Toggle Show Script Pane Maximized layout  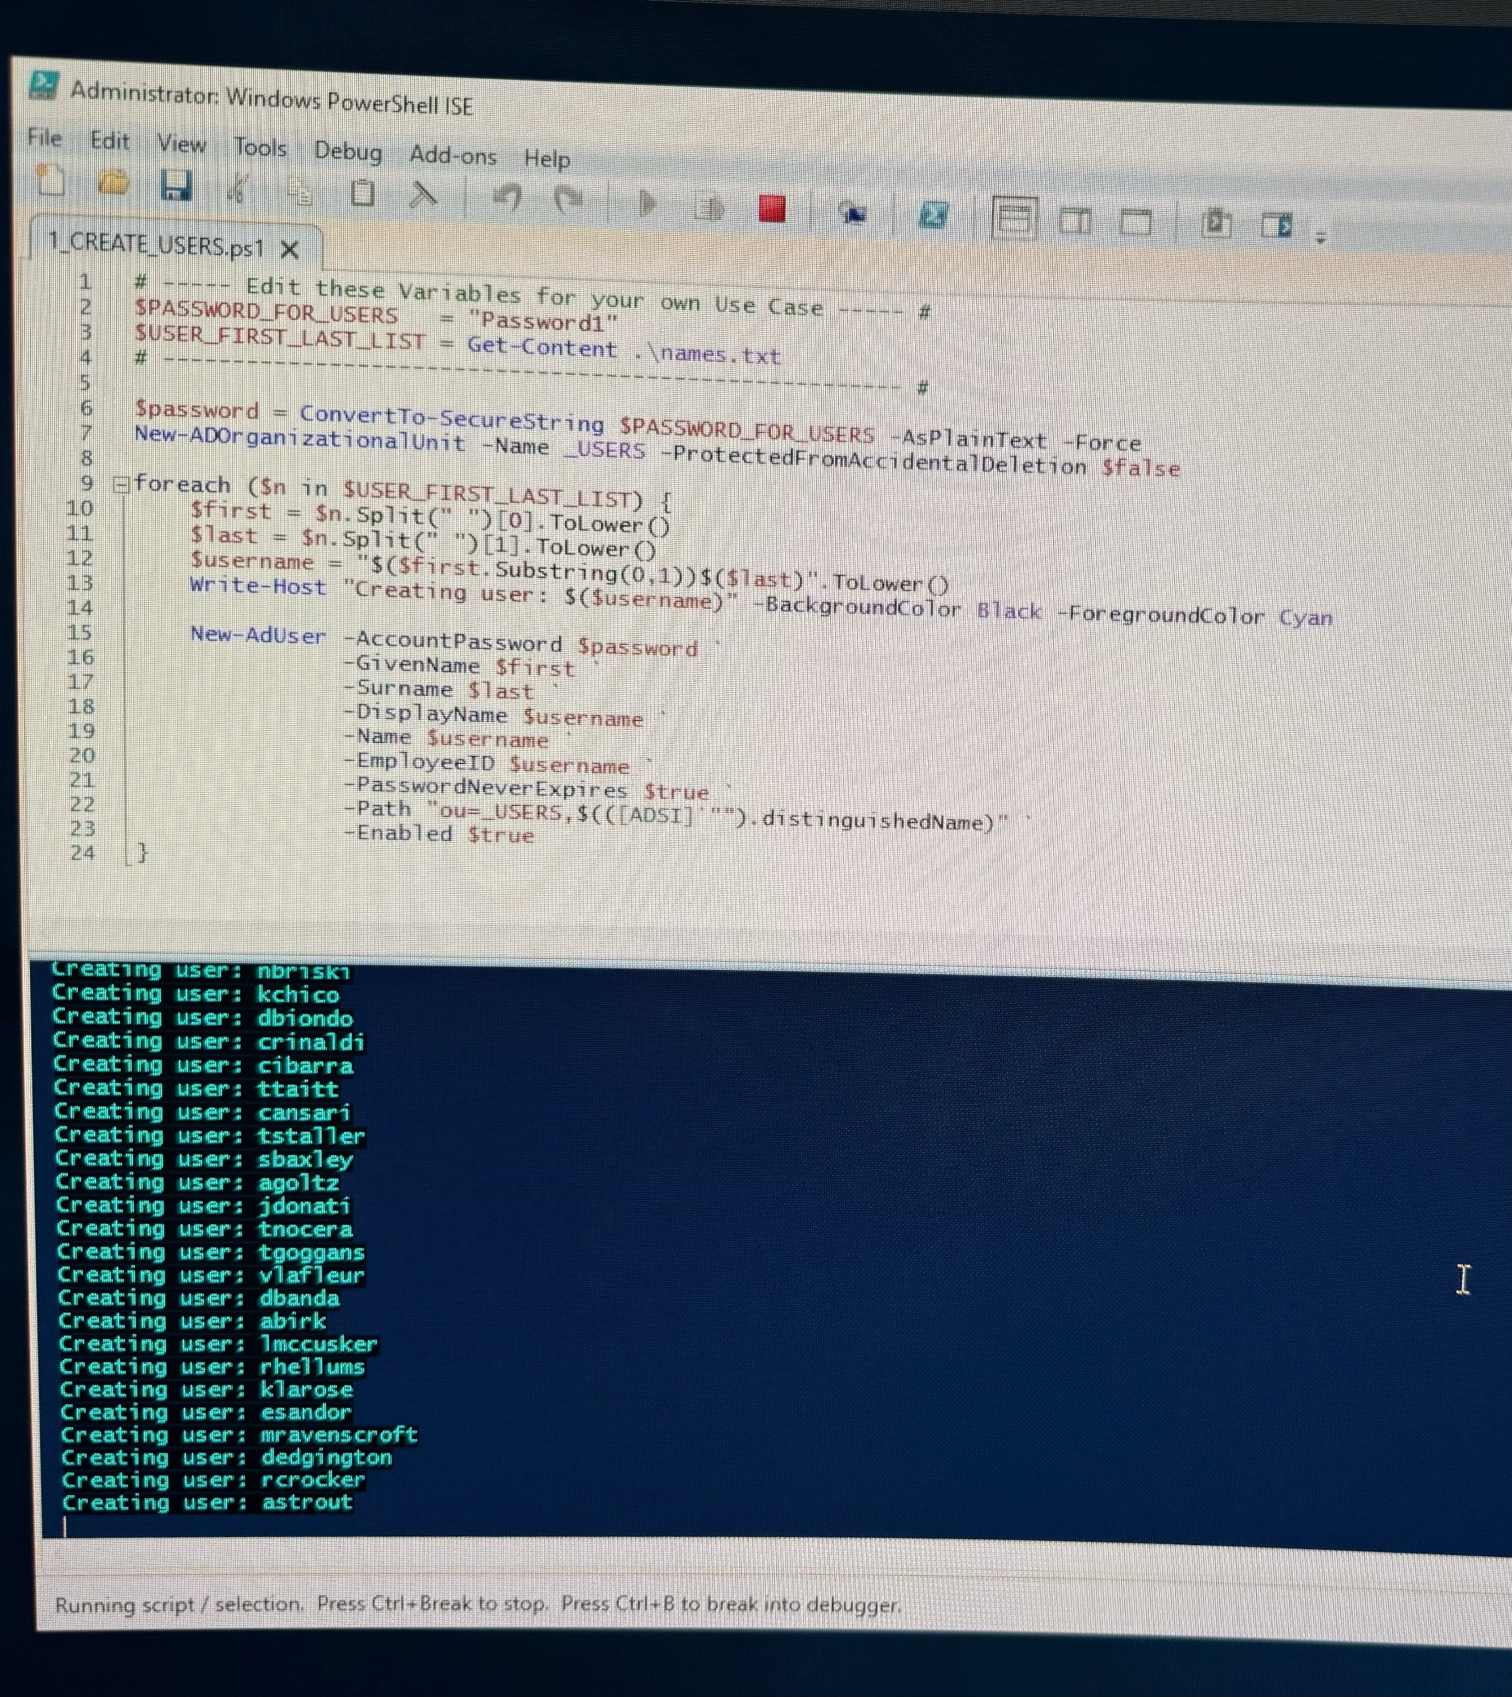[x=1136, y=223]
